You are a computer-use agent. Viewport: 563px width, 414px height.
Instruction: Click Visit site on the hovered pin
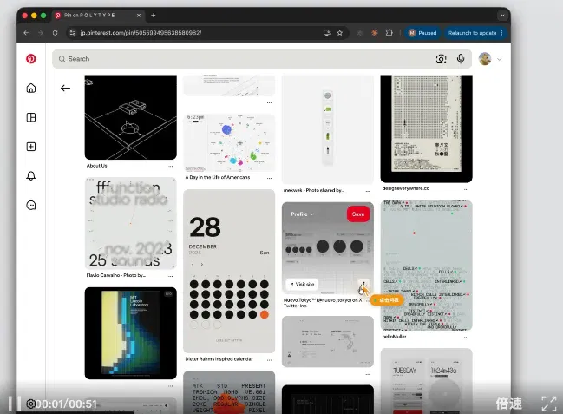[x=302, y=284]
